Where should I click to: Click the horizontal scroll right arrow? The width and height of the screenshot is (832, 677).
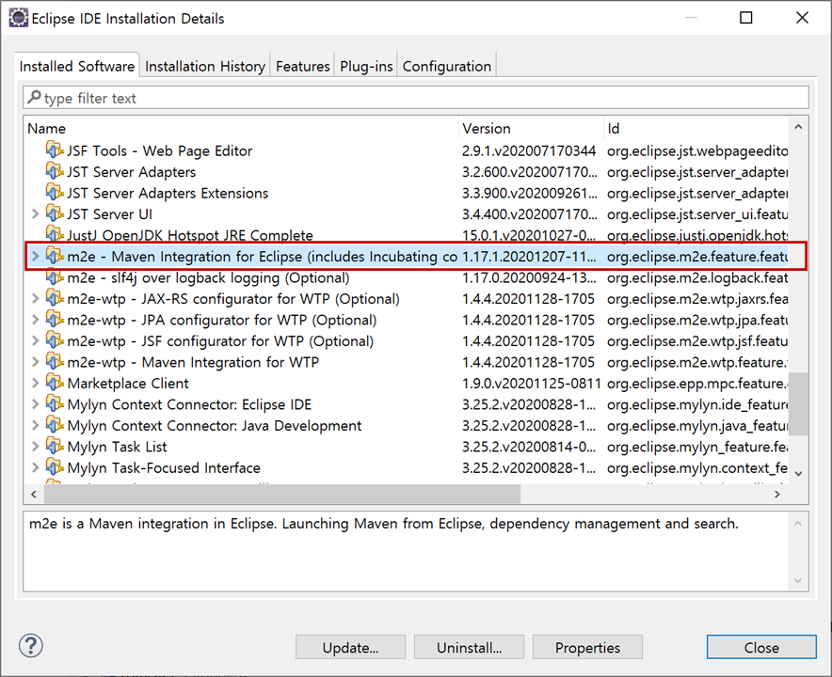(777, 494)
